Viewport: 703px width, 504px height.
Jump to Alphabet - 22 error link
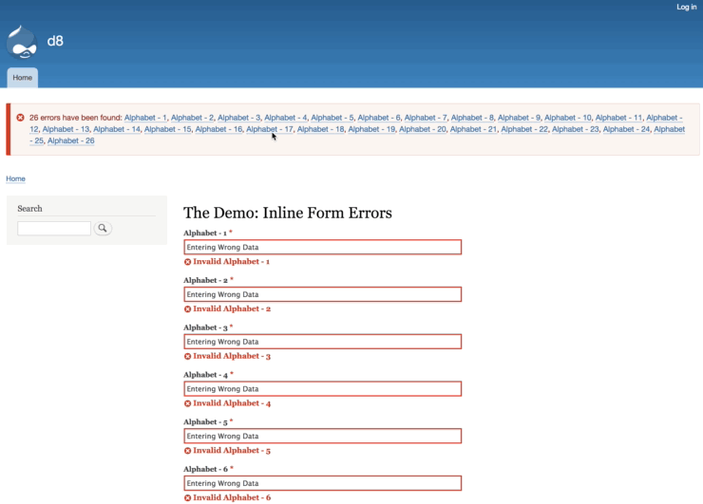[x=524, y=129]
